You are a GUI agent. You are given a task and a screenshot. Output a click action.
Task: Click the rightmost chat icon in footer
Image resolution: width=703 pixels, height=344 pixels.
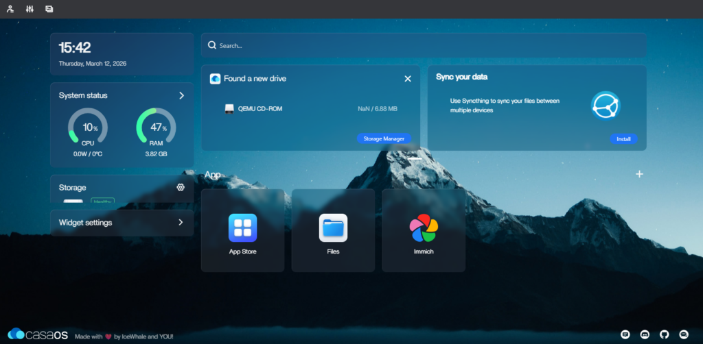(684, 334)
